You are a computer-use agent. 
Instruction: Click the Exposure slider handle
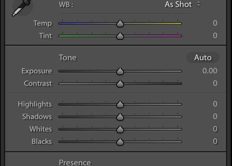click(120, 71)
